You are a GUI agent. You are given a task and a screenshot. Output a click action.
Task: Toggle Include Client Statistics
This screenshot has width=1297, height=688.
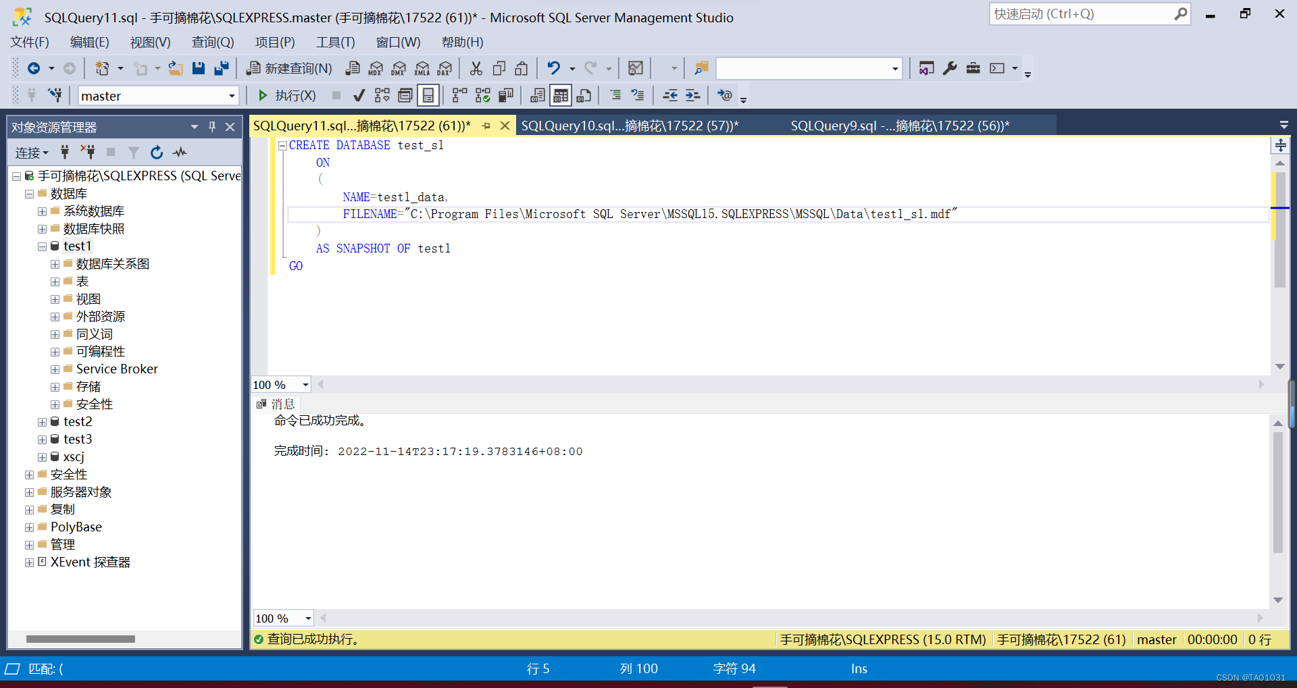505,95
